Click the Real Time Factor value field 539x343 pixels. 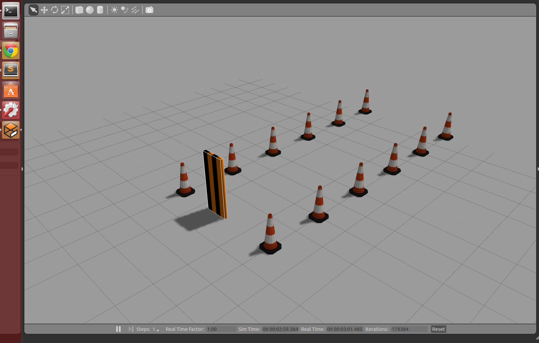[221, 329]
